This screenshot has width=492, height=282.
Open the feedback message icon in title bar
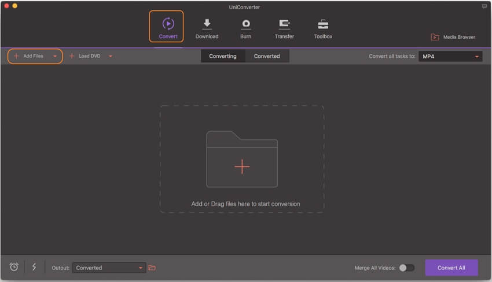point(484,6)
